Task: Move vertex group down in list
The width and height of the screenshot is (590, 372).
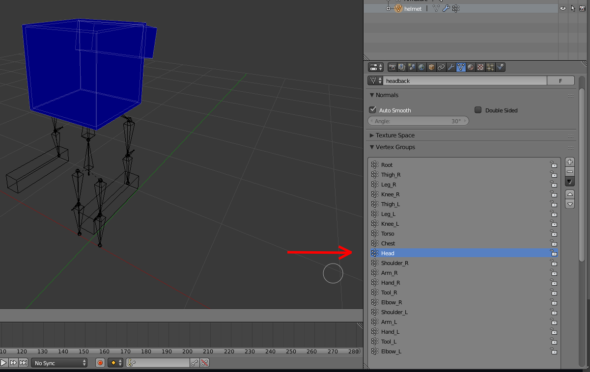Action: [570, 204]
